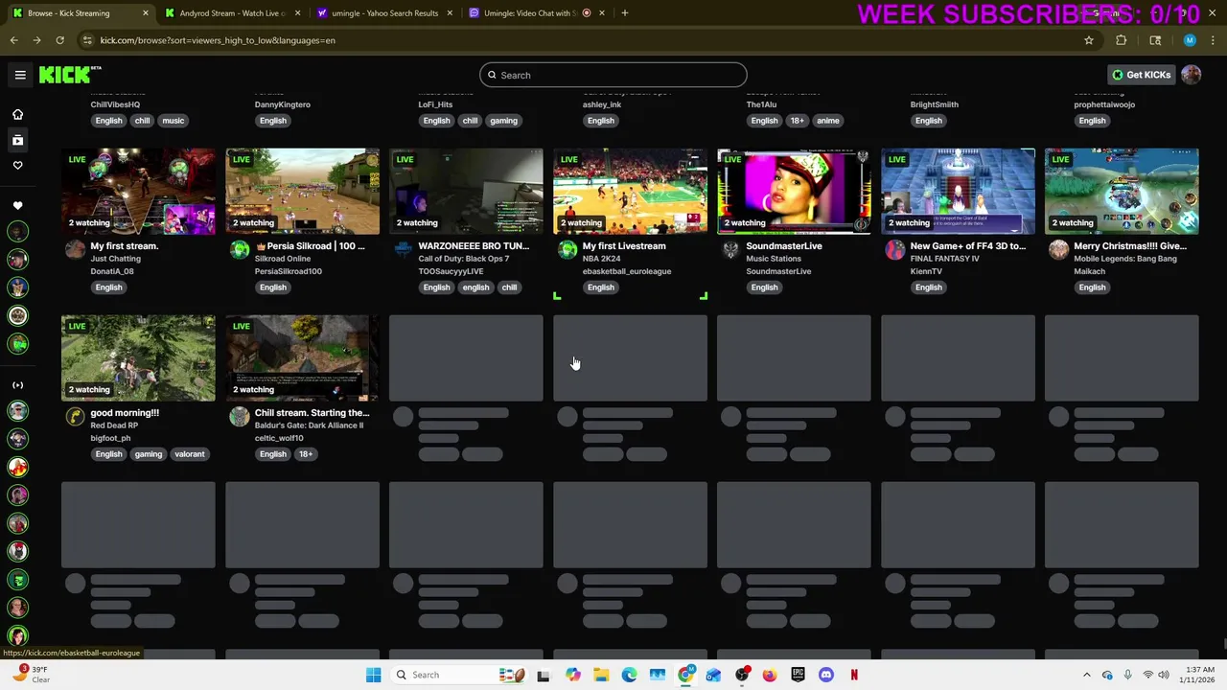Click TOOSaucyyyLIVE channel name
Screen dimensions: 1227x690
click(451, 271)
